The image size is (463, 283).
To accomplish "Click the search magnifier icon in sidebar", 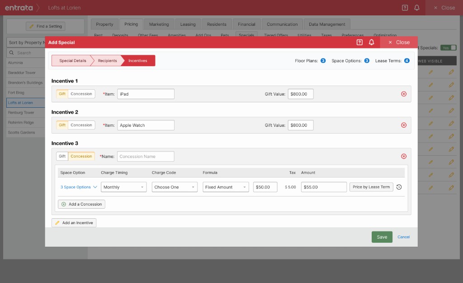I will click(x=11, y=53).
